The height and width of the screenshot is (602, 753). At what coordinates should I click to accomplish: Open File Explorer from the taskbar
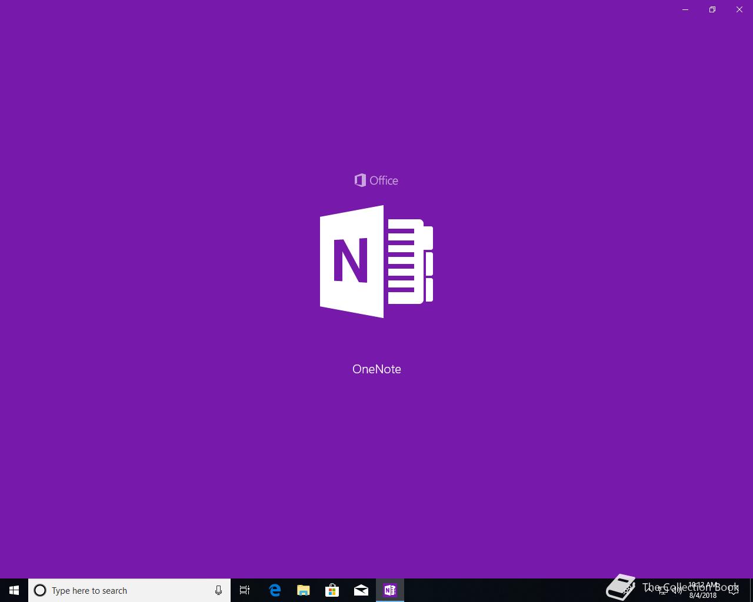coord(304,590)
